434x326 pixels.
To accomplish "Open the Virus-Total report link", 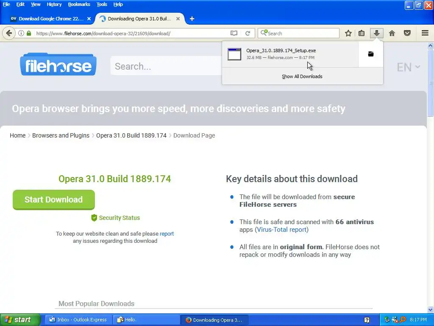I will point(281,230).
